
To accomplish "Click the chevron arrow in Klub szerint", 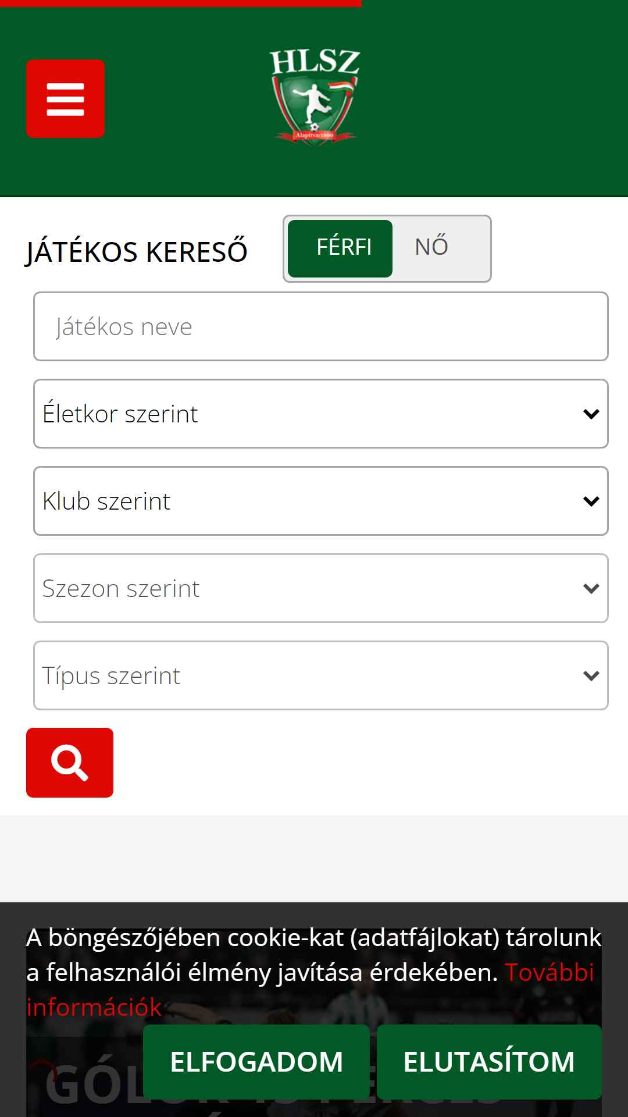I will 591,501.
